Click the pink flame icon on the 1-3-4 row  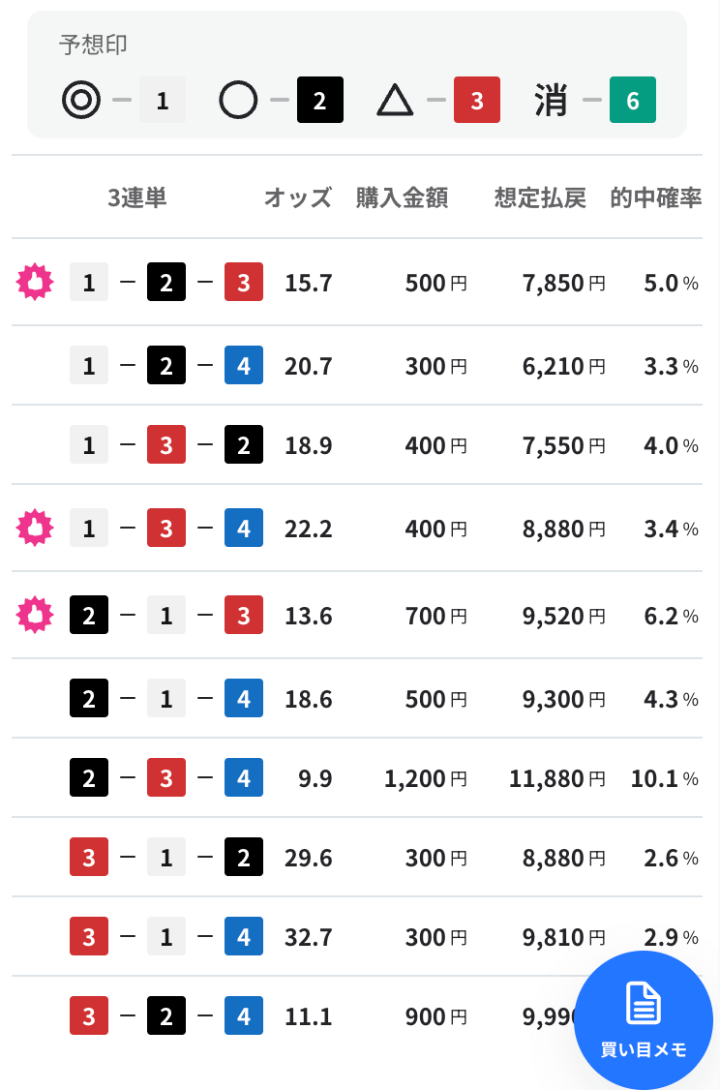click(35, 528)
